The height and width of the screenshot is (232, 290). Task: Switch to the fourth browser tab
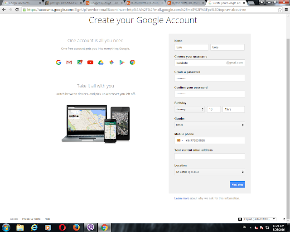point(145,3)
